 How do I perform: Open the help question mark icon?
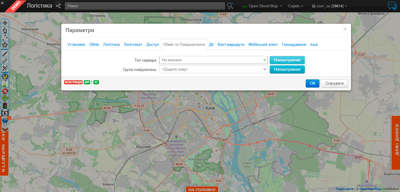5,120
